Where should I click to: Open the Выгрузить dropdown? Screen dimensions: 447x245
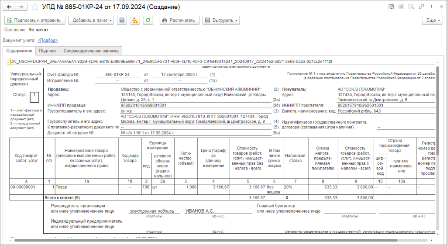(x=221, y=20)
